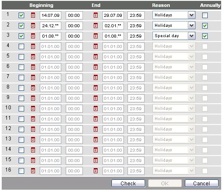Open the beginning calendar icon in row 4
Screen dimensions: 222x191
[33, 46]
